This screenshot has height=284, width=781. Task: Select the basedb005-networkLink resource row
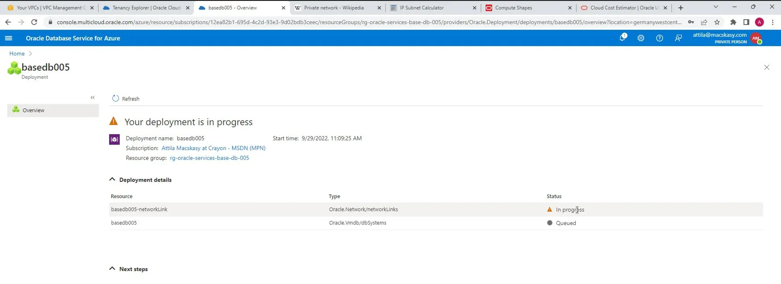[436, 209]
